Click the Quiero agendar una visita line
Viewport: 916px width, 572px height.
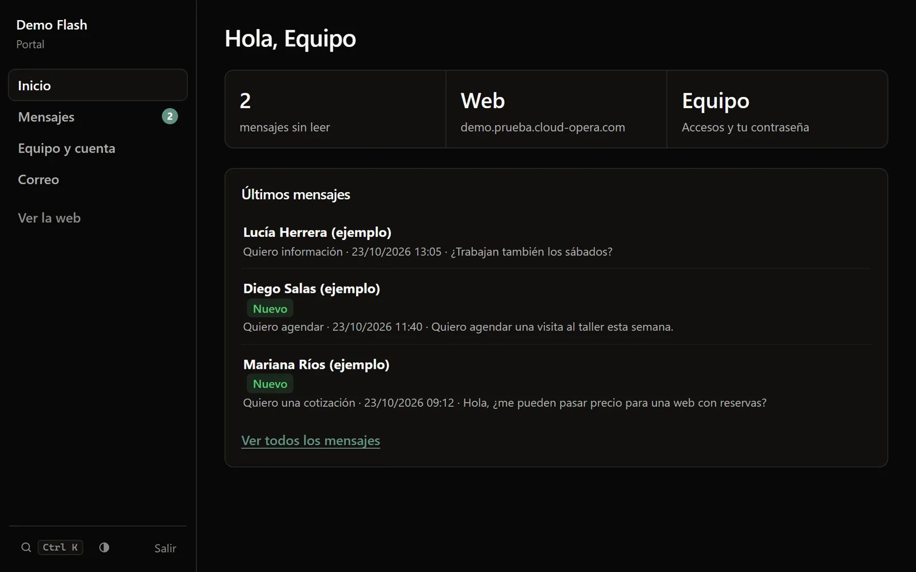pyautogui.click(x=458, y=327)
